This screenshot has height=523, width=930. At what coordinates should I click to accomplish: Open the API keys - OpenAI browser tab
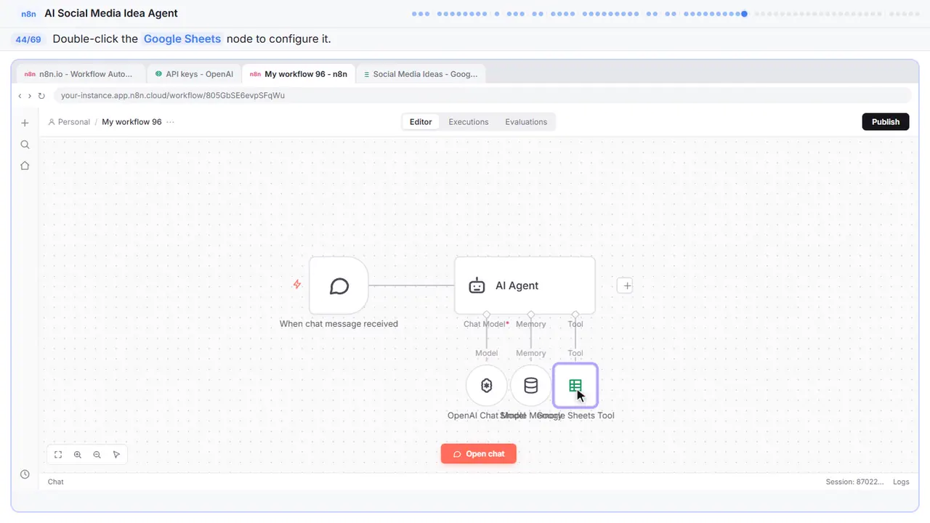click(193, 74)
